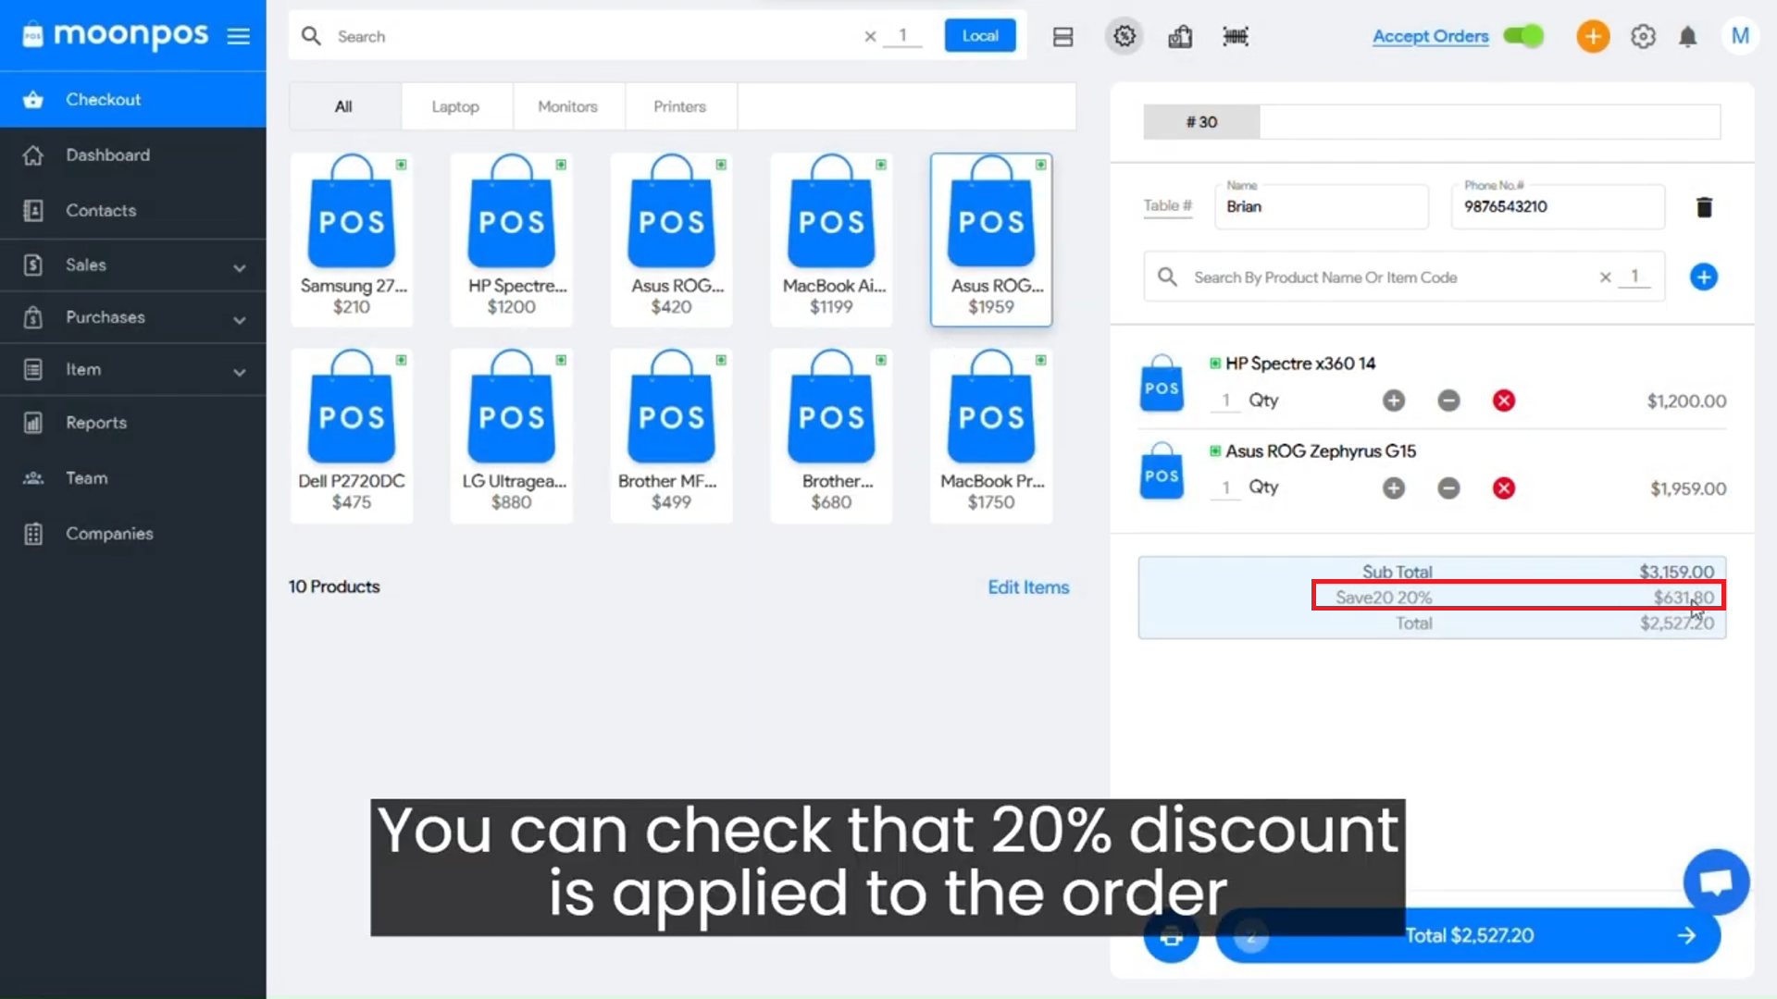Click the Phone No. field
This screenshot has width=1777, height=999.
(1559, 206)
